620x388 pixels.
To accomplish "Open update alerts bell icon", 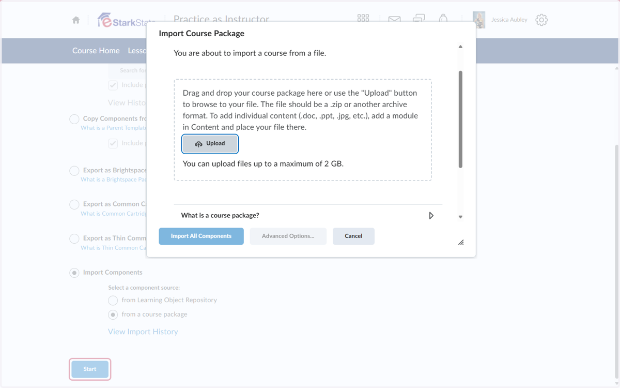I will 443,18.
